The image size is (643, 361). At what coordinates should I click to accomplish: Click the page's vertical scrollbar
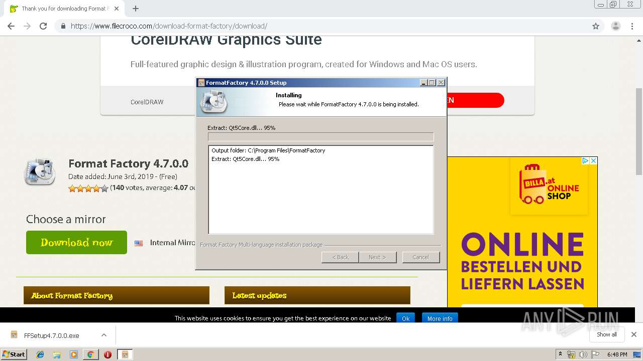638,131
